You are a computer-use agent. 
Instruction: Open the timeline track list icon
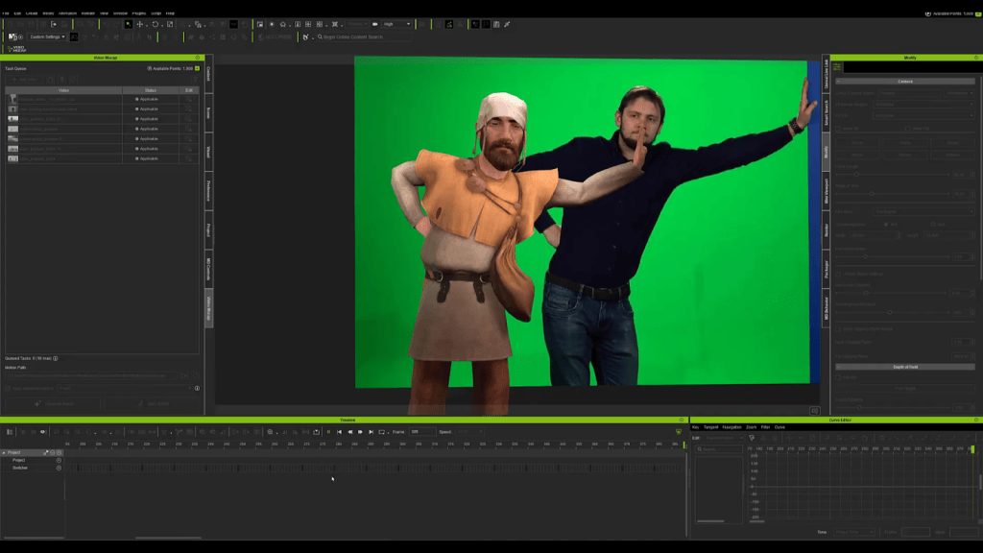(x=10, y=432)
